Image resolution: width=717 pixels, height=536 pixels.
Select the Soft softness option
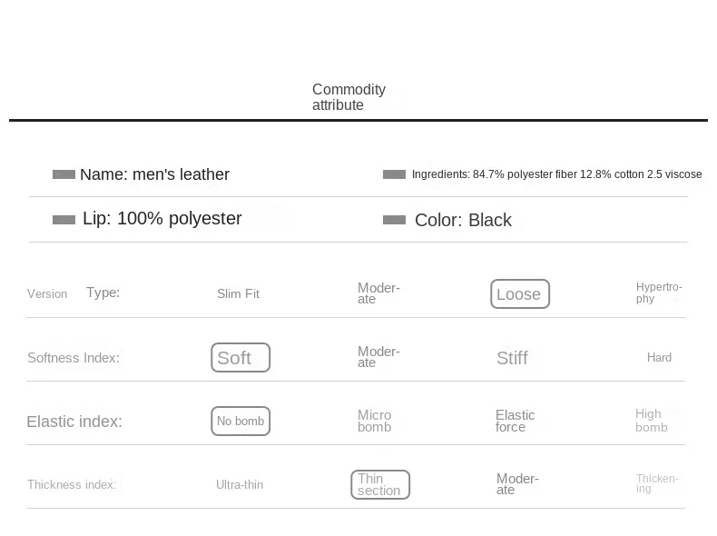click(241, 358)
